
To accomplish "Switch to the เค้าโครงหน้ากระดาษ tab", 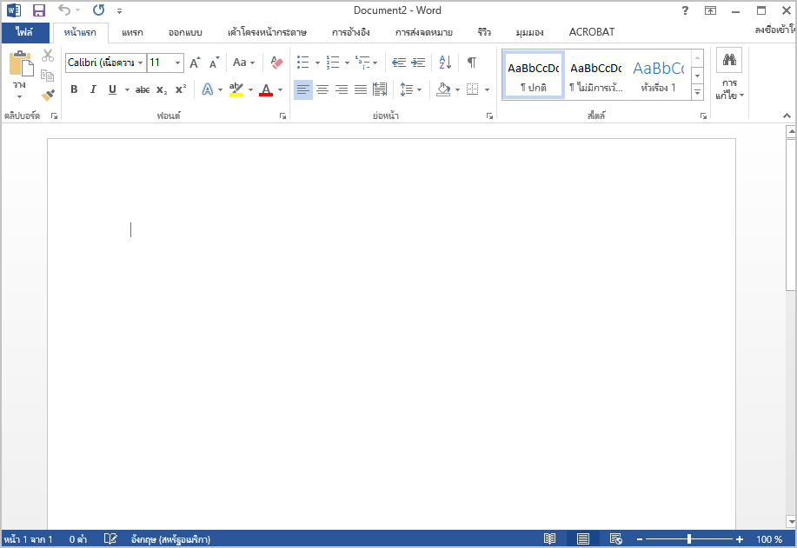I will tap(267, 32).
